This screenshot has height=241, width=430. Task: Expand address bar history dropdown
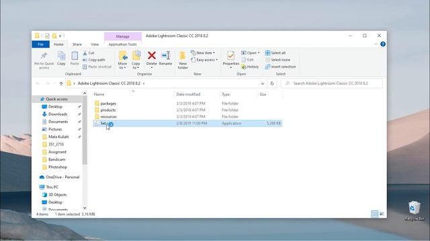[263, 84]
